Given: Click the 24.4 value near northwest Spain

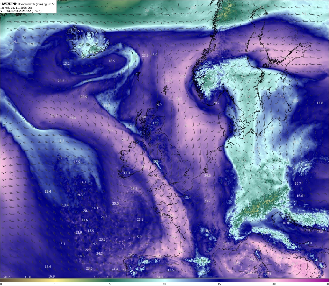Looking at the screenshot, I should click(115, 269).
